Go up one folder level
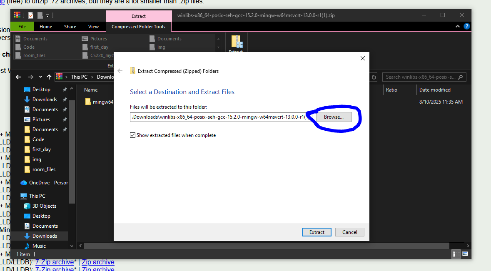The image size is (491, 271). coord(49,77)
